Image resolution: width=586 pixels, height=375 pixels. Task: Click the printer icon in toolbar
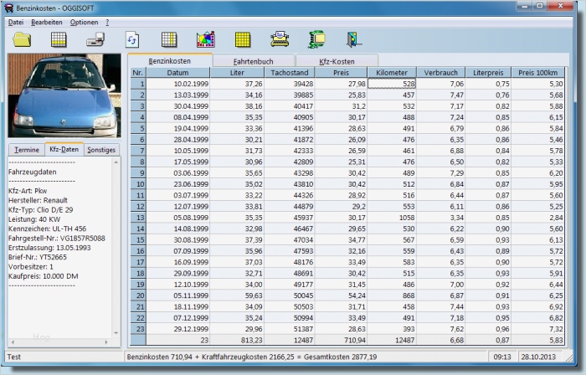[x=95, y=39]
